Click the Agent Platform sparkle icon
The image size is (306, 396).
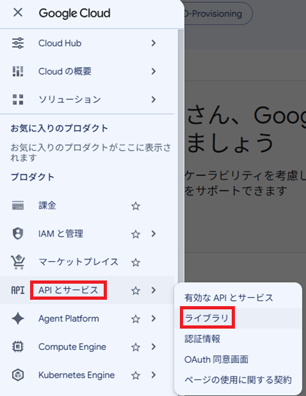coord(18,318)
